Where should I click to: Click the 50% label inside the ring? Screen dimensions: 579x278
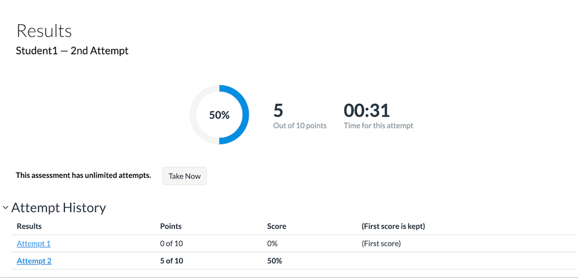(x=219, y=115)
